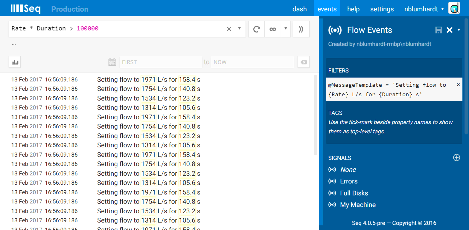Open Flow Events options dropdown arrow
The height and width of the screenshot is (230, 469).
tap(459, 30)
